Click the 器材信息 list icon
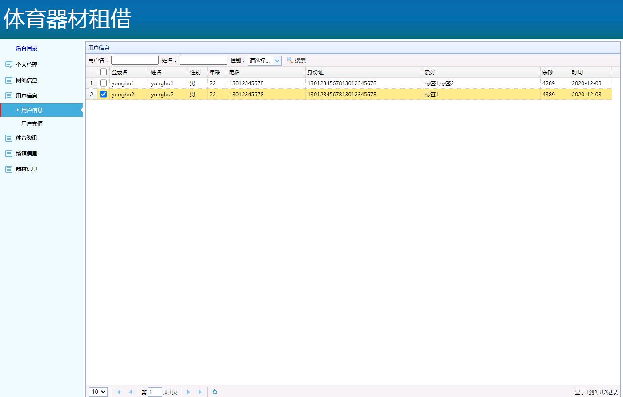Image resolution: width=623 pixels, height=397 pixels. tap(9, 169)
